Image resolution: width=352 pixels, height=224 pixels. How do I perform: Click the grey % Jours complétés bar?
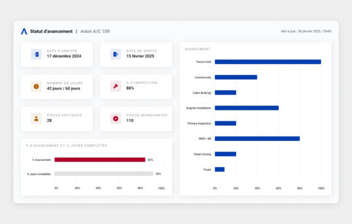104,174
